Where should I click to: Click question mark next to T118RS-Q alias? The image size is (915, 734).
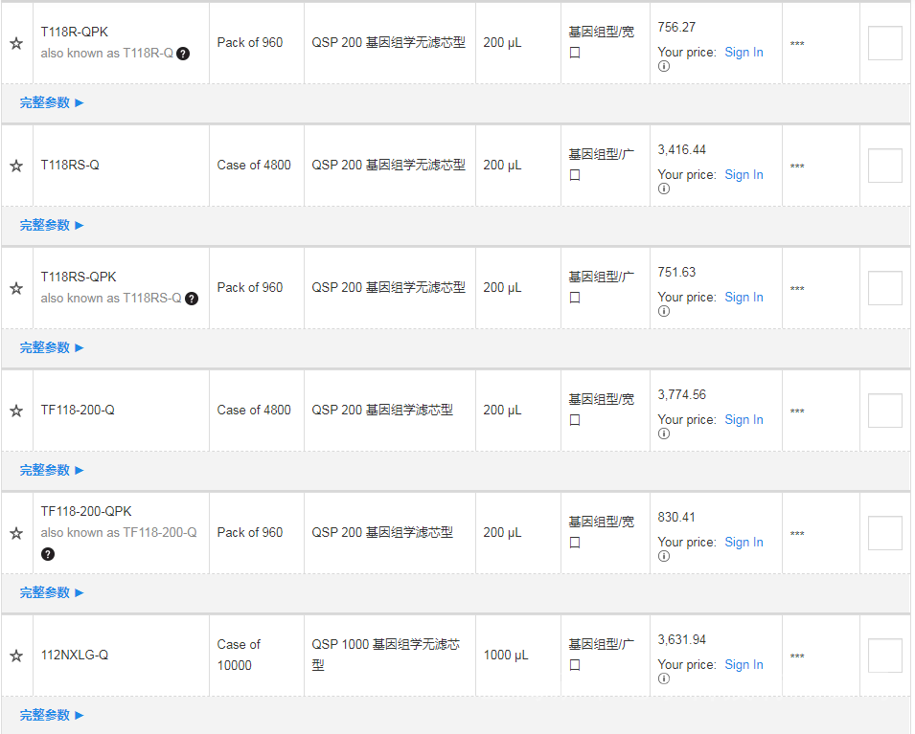192,299
